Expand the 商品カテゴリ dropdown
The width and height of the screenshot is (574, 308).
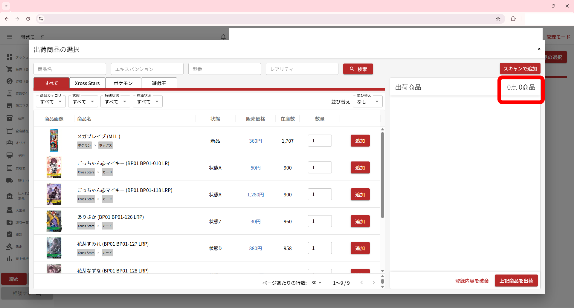(x=51, y=101)
